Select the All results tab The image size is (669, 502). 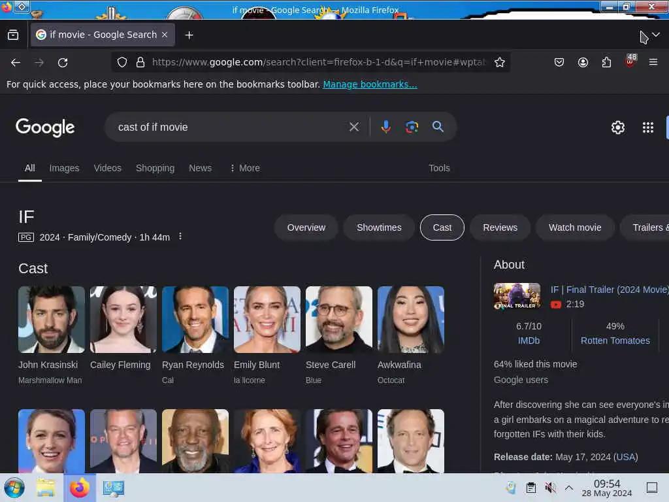click(x=30, y=168)
